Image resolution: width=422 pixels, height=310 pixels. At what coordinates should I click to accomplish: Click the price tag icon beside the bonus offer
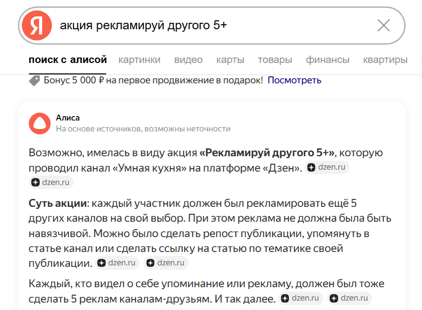pos(34,81)
